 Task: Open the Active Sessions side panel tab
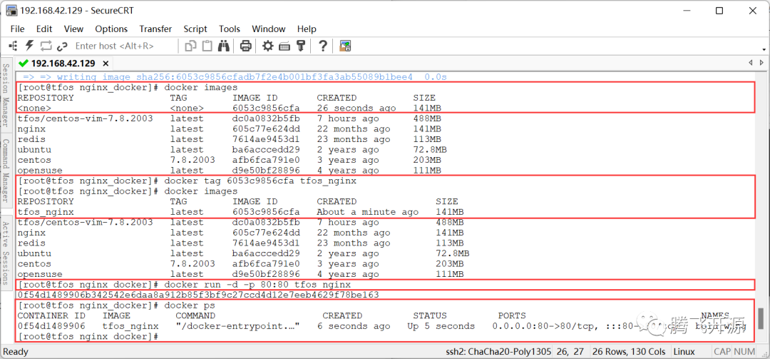point(6,253)
